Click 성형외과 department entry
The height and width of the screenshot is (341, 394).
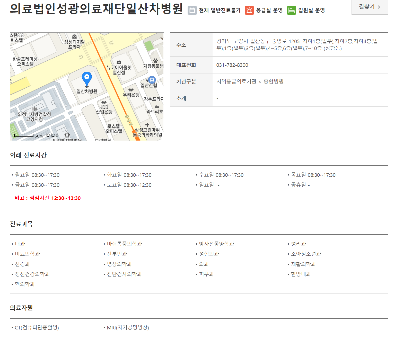[x=209, y=254]
